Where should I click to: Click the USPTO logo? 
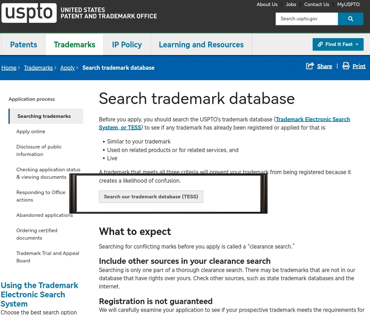point(29,13)
